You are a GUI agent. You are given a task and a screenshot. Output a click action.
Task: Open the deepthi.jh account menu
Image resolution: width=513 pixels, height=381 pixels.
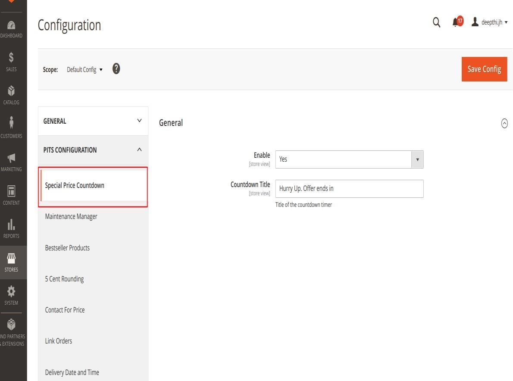pos(489,22)
